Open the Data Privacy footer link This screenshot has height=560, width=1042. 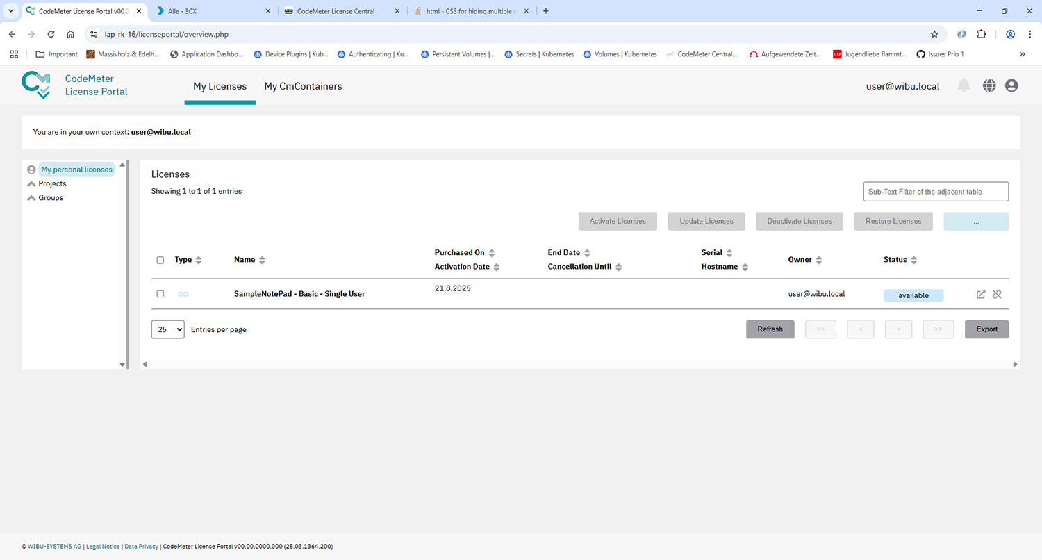coord(141,547)
